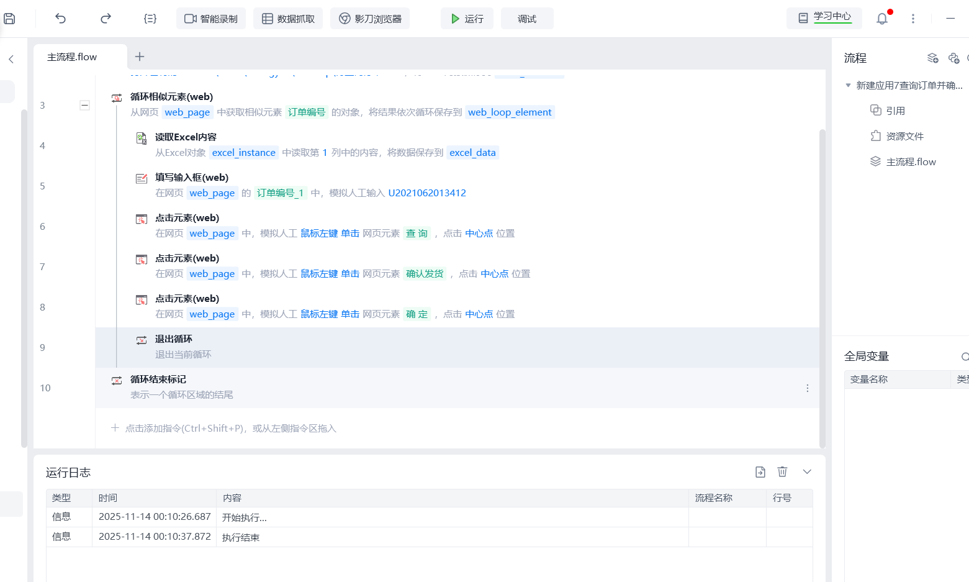Viewport: 969px width, 582px height.
Task: Run the flow with 运行
Action: 467,19
